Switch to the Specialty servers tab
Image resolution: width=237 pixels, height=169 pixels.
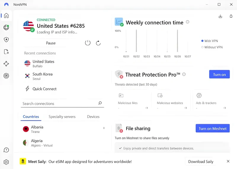tap(62, 117)
